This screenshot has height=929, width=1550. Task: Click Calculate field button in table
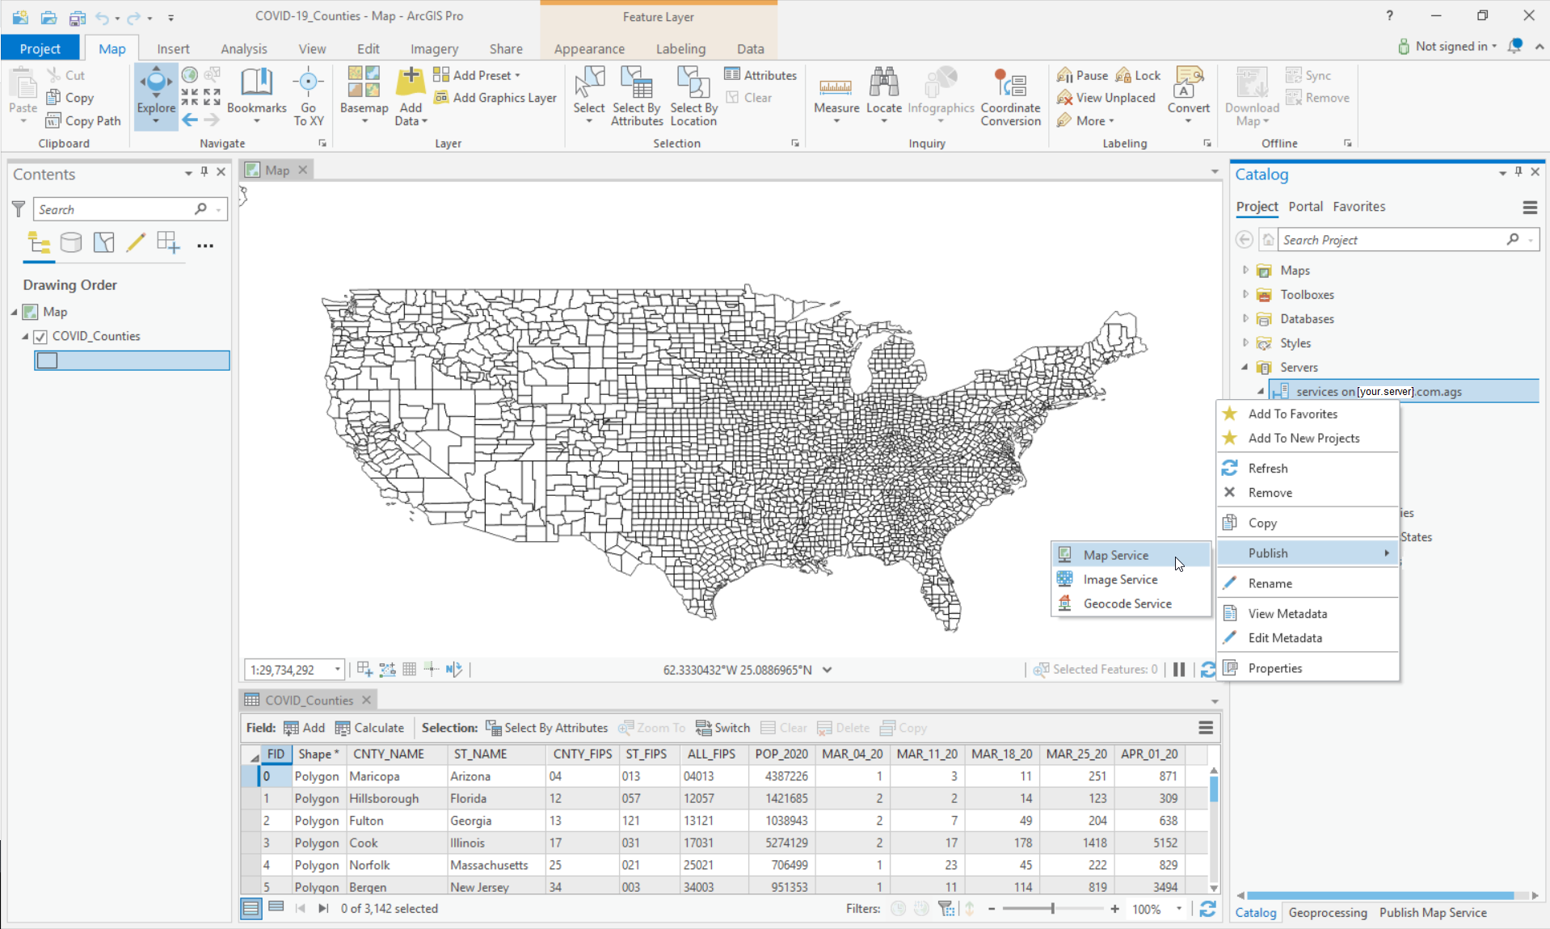pos(369,728)
